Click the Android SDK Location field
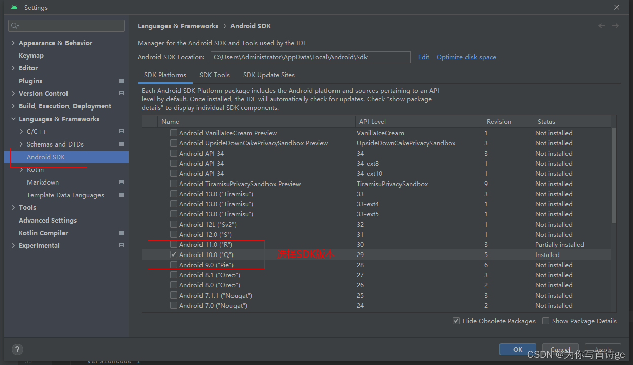 pos(311,57)
